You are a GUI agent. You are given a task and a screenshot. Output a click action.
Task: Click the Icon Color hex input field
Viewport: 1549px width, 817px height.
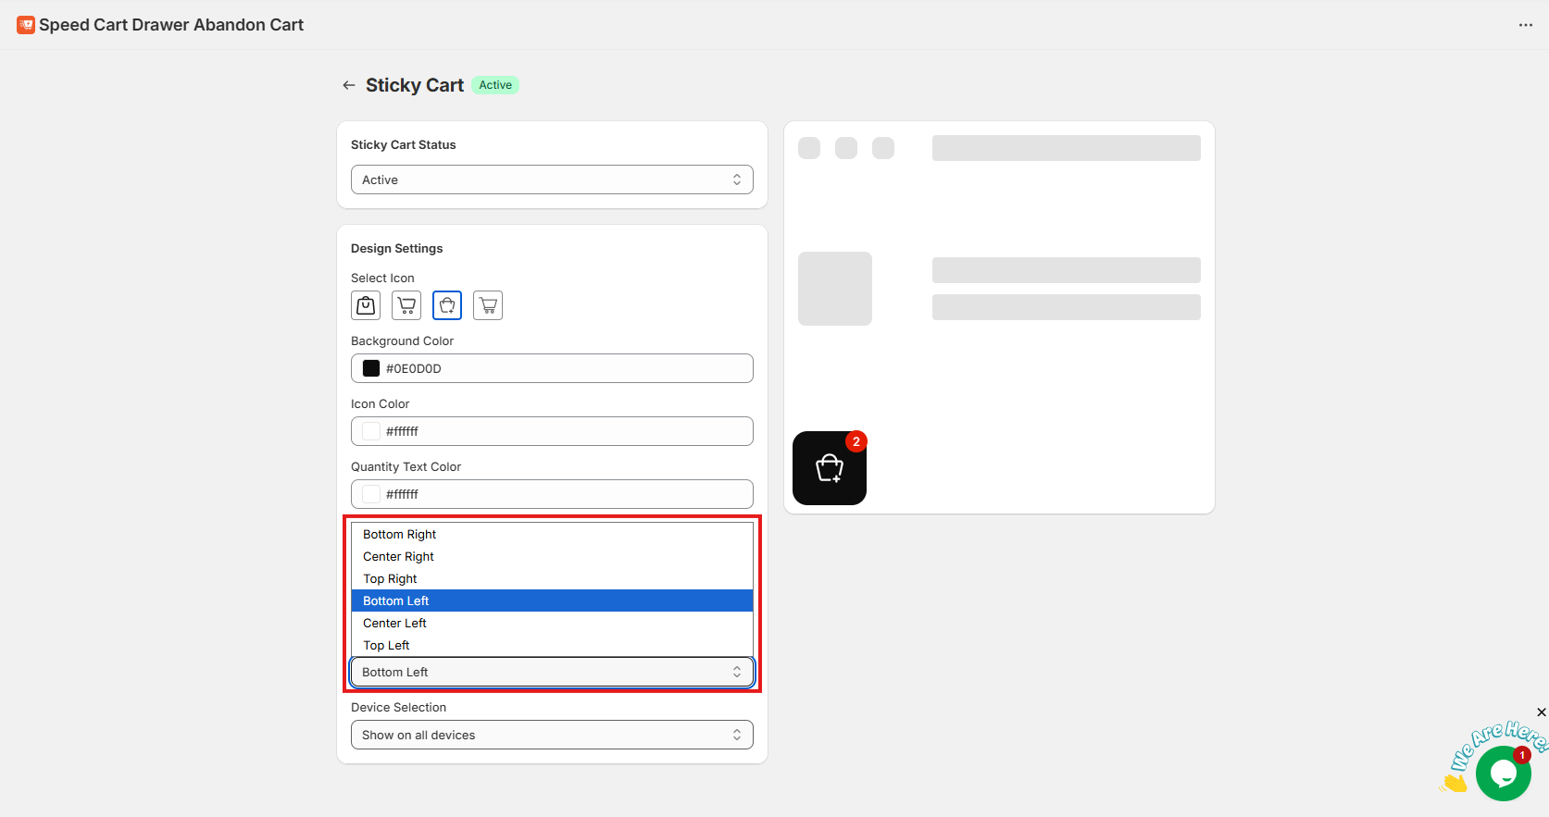[565, 431]
